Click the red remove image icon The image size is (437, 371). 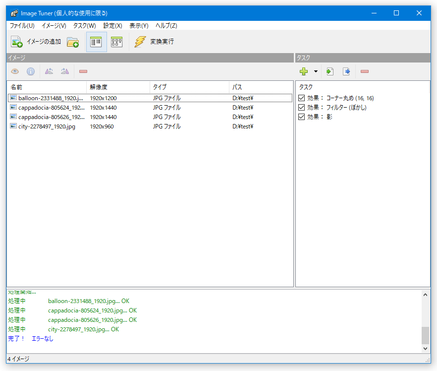(x=83, y=71)
